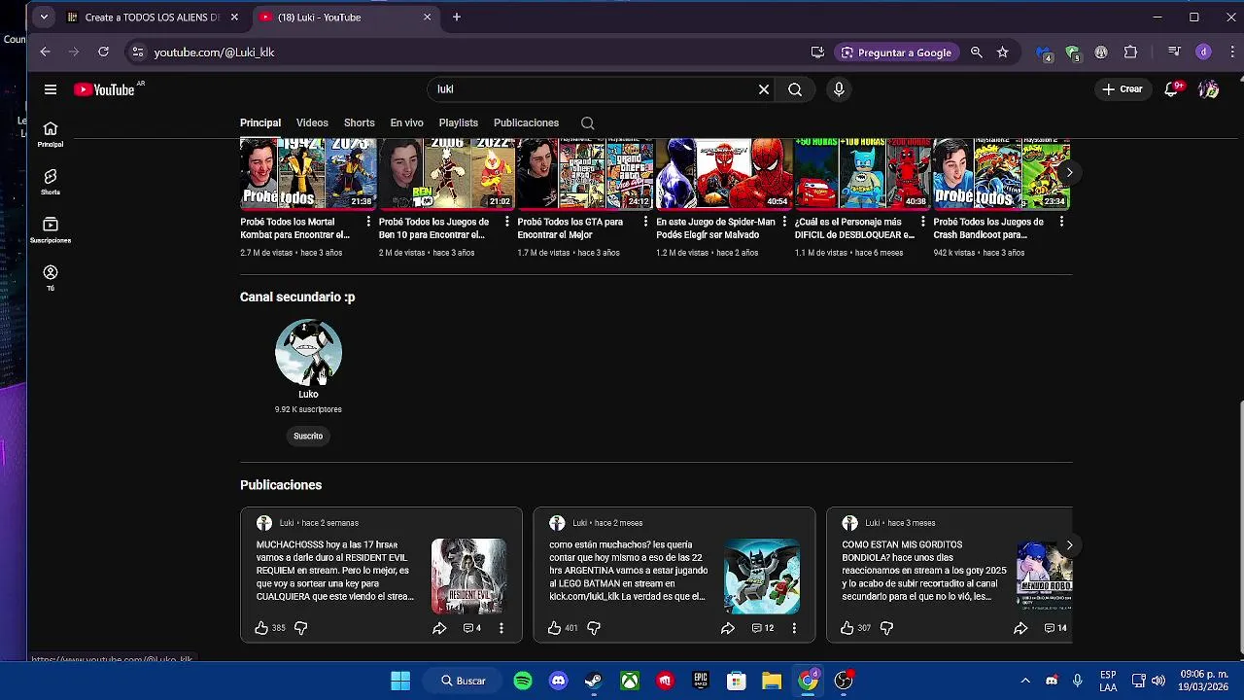
Task: Open more options for Spider-Man video
Action: click(784, 222)
